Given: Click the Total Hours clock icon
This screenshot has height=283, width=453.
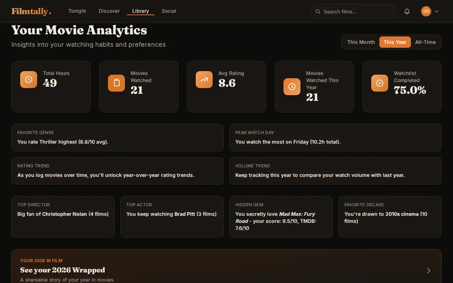Looking at the screenshot, I should click(29, 80).
